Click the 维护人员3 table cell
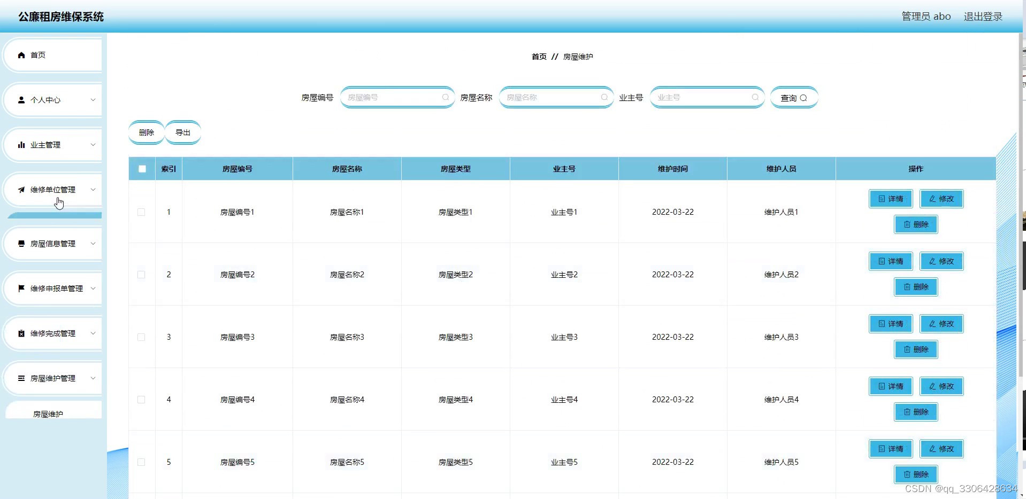 click(x=782, y=337)
